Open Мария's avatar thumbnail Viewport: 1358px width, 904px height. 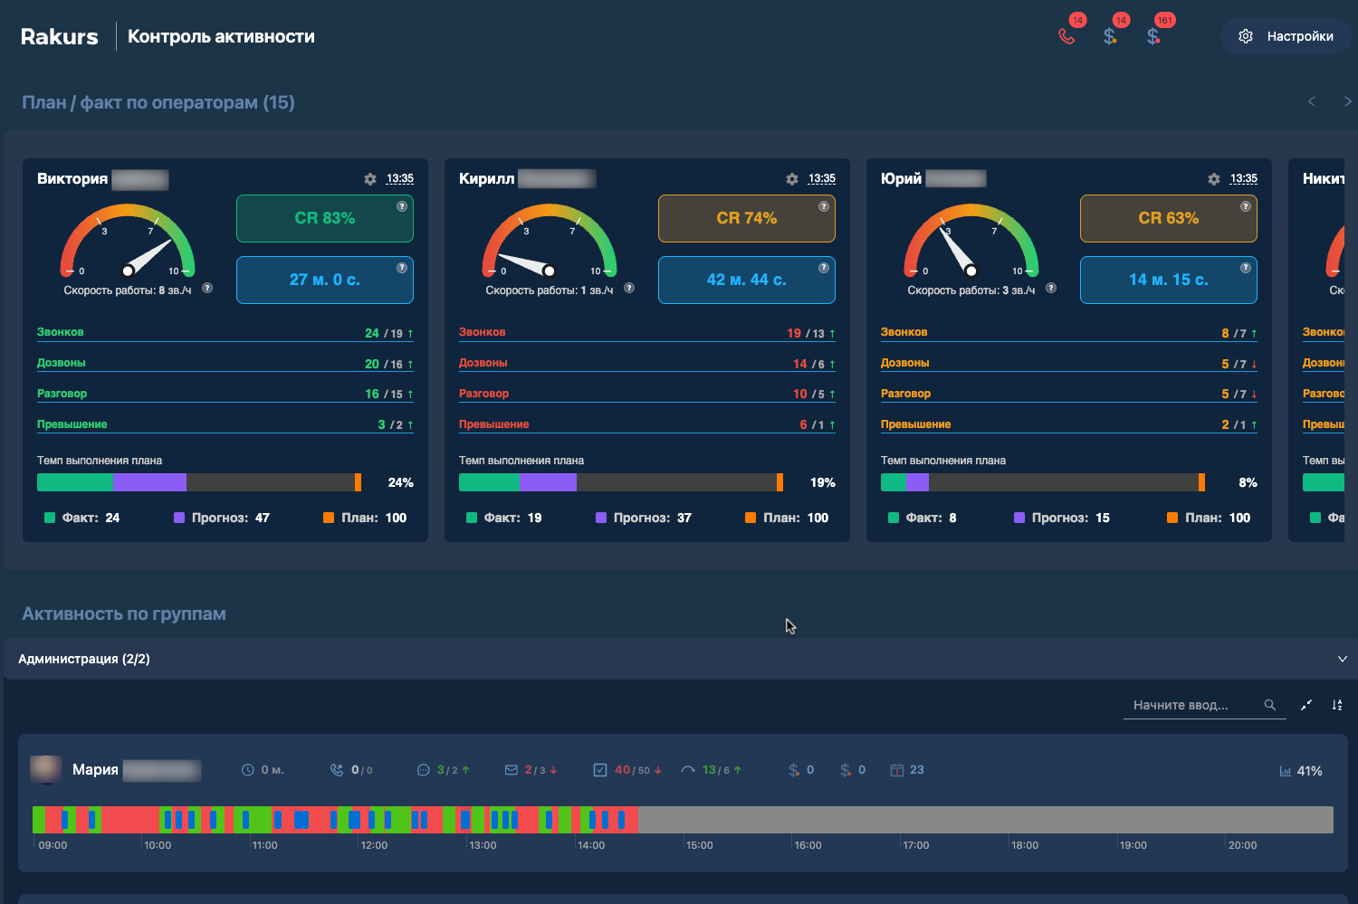45,769
